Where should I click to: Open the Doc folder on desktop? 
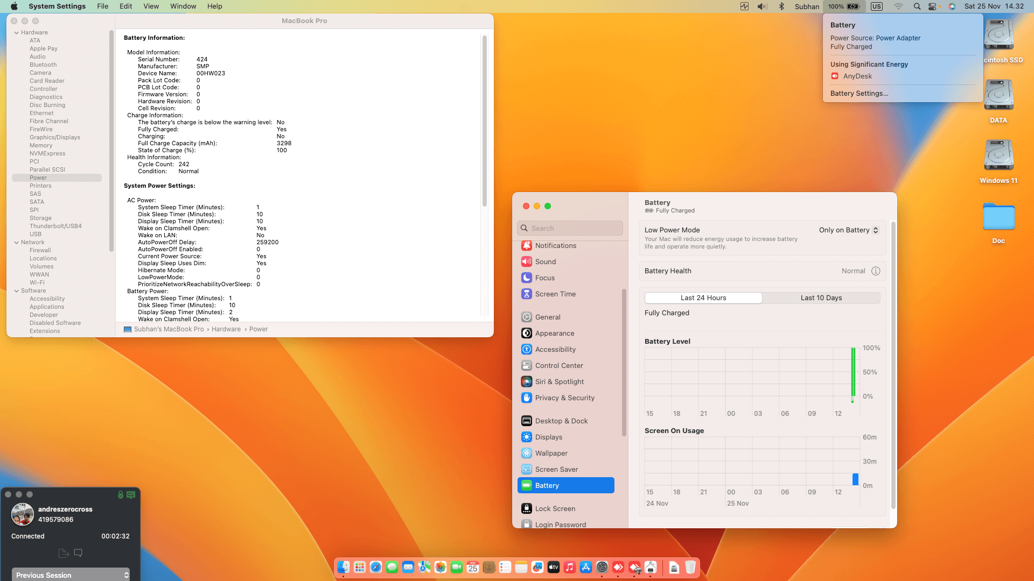998,223
